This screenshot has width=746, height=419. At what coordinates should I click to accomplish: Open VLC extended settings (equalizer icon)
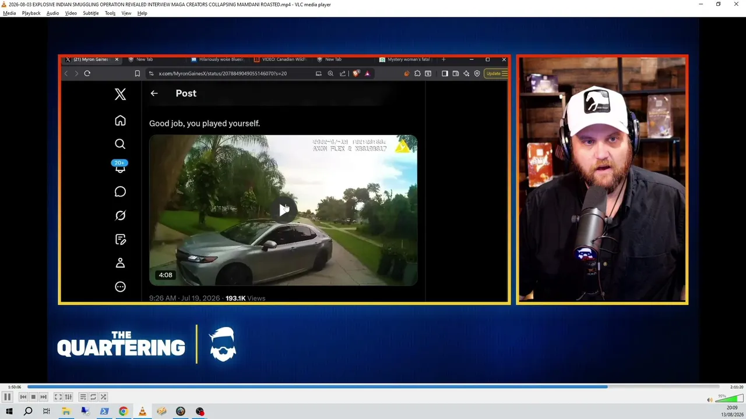point(68,397)
